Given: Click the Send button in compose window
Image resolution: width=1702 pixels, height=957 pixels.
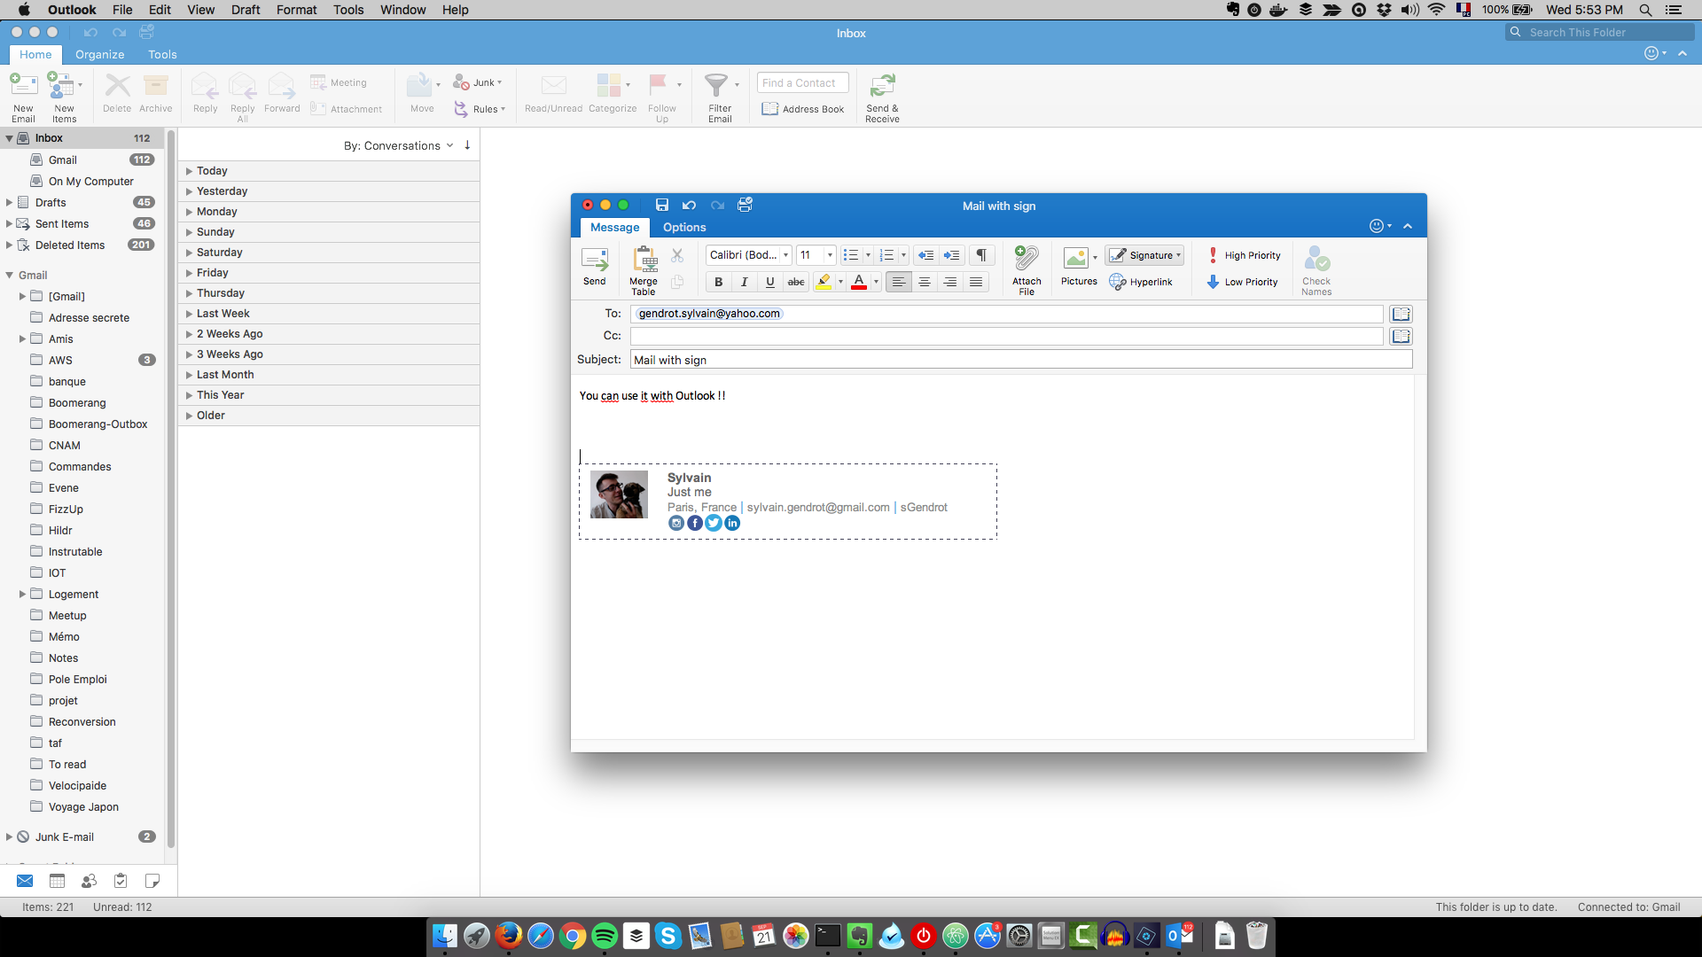Looking at the screenshot, I should [594, 266].
